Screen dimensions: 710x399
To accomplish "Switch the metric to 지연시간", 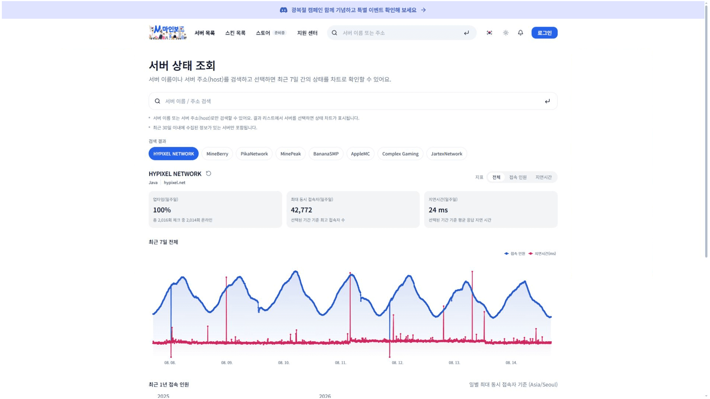I will tap(543, 177).
